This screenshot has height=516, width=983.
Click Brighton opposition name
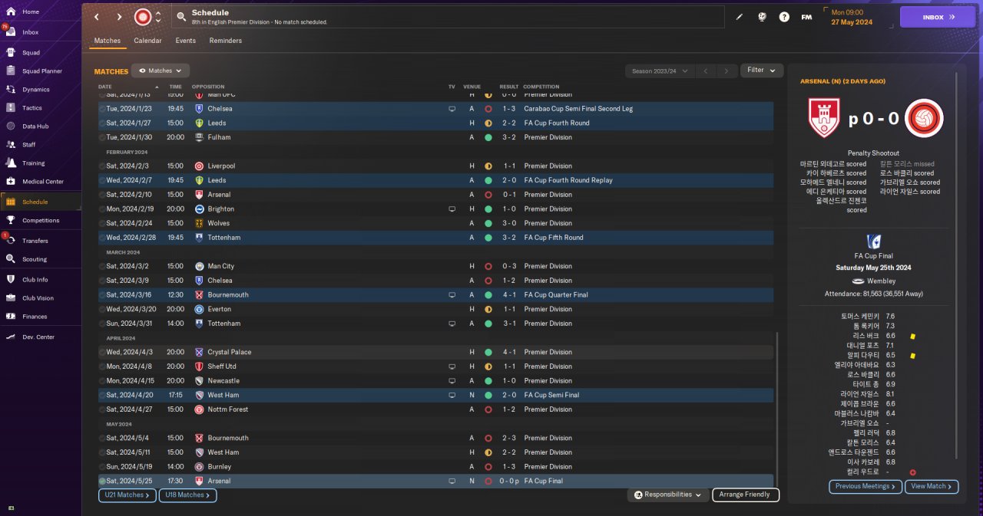(x=221, y=209)
